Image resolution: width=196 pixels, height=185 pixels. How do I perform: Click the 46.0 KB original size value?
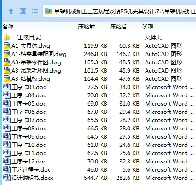click(97, 170)
